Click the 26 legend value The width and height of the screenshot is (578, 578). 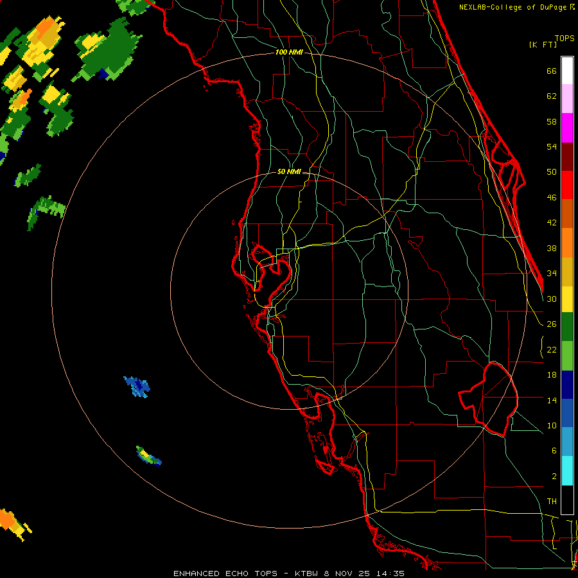552,324
